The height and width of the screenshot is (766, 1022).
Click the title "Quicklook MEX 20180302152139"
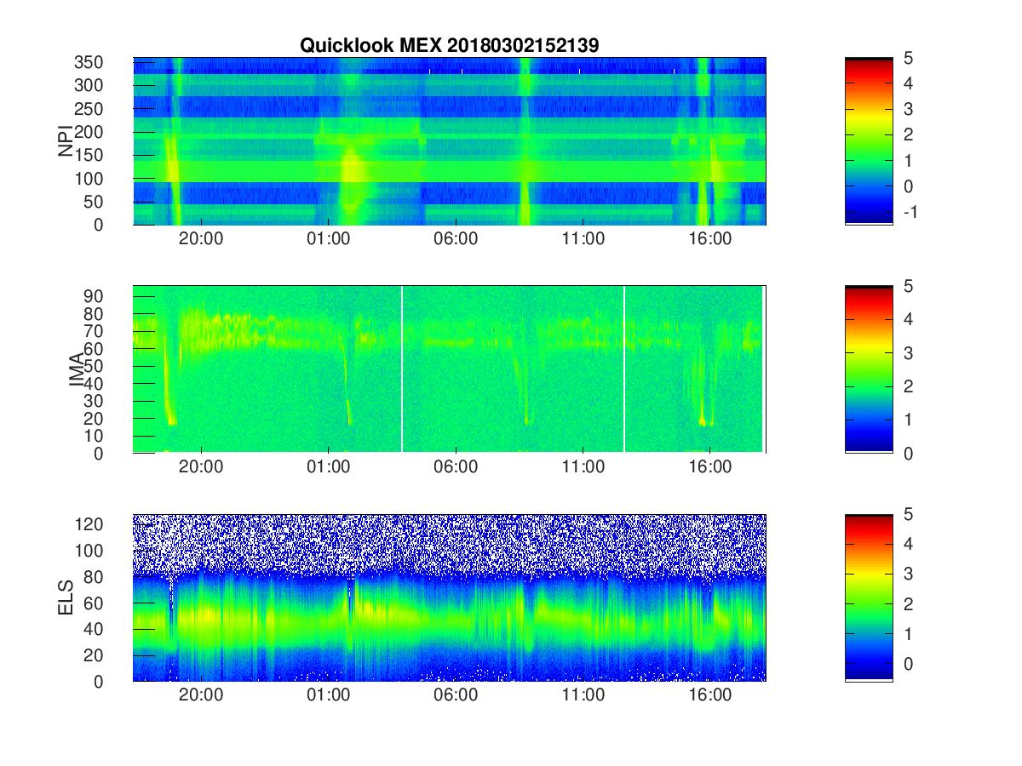click(x=449, y=46)
